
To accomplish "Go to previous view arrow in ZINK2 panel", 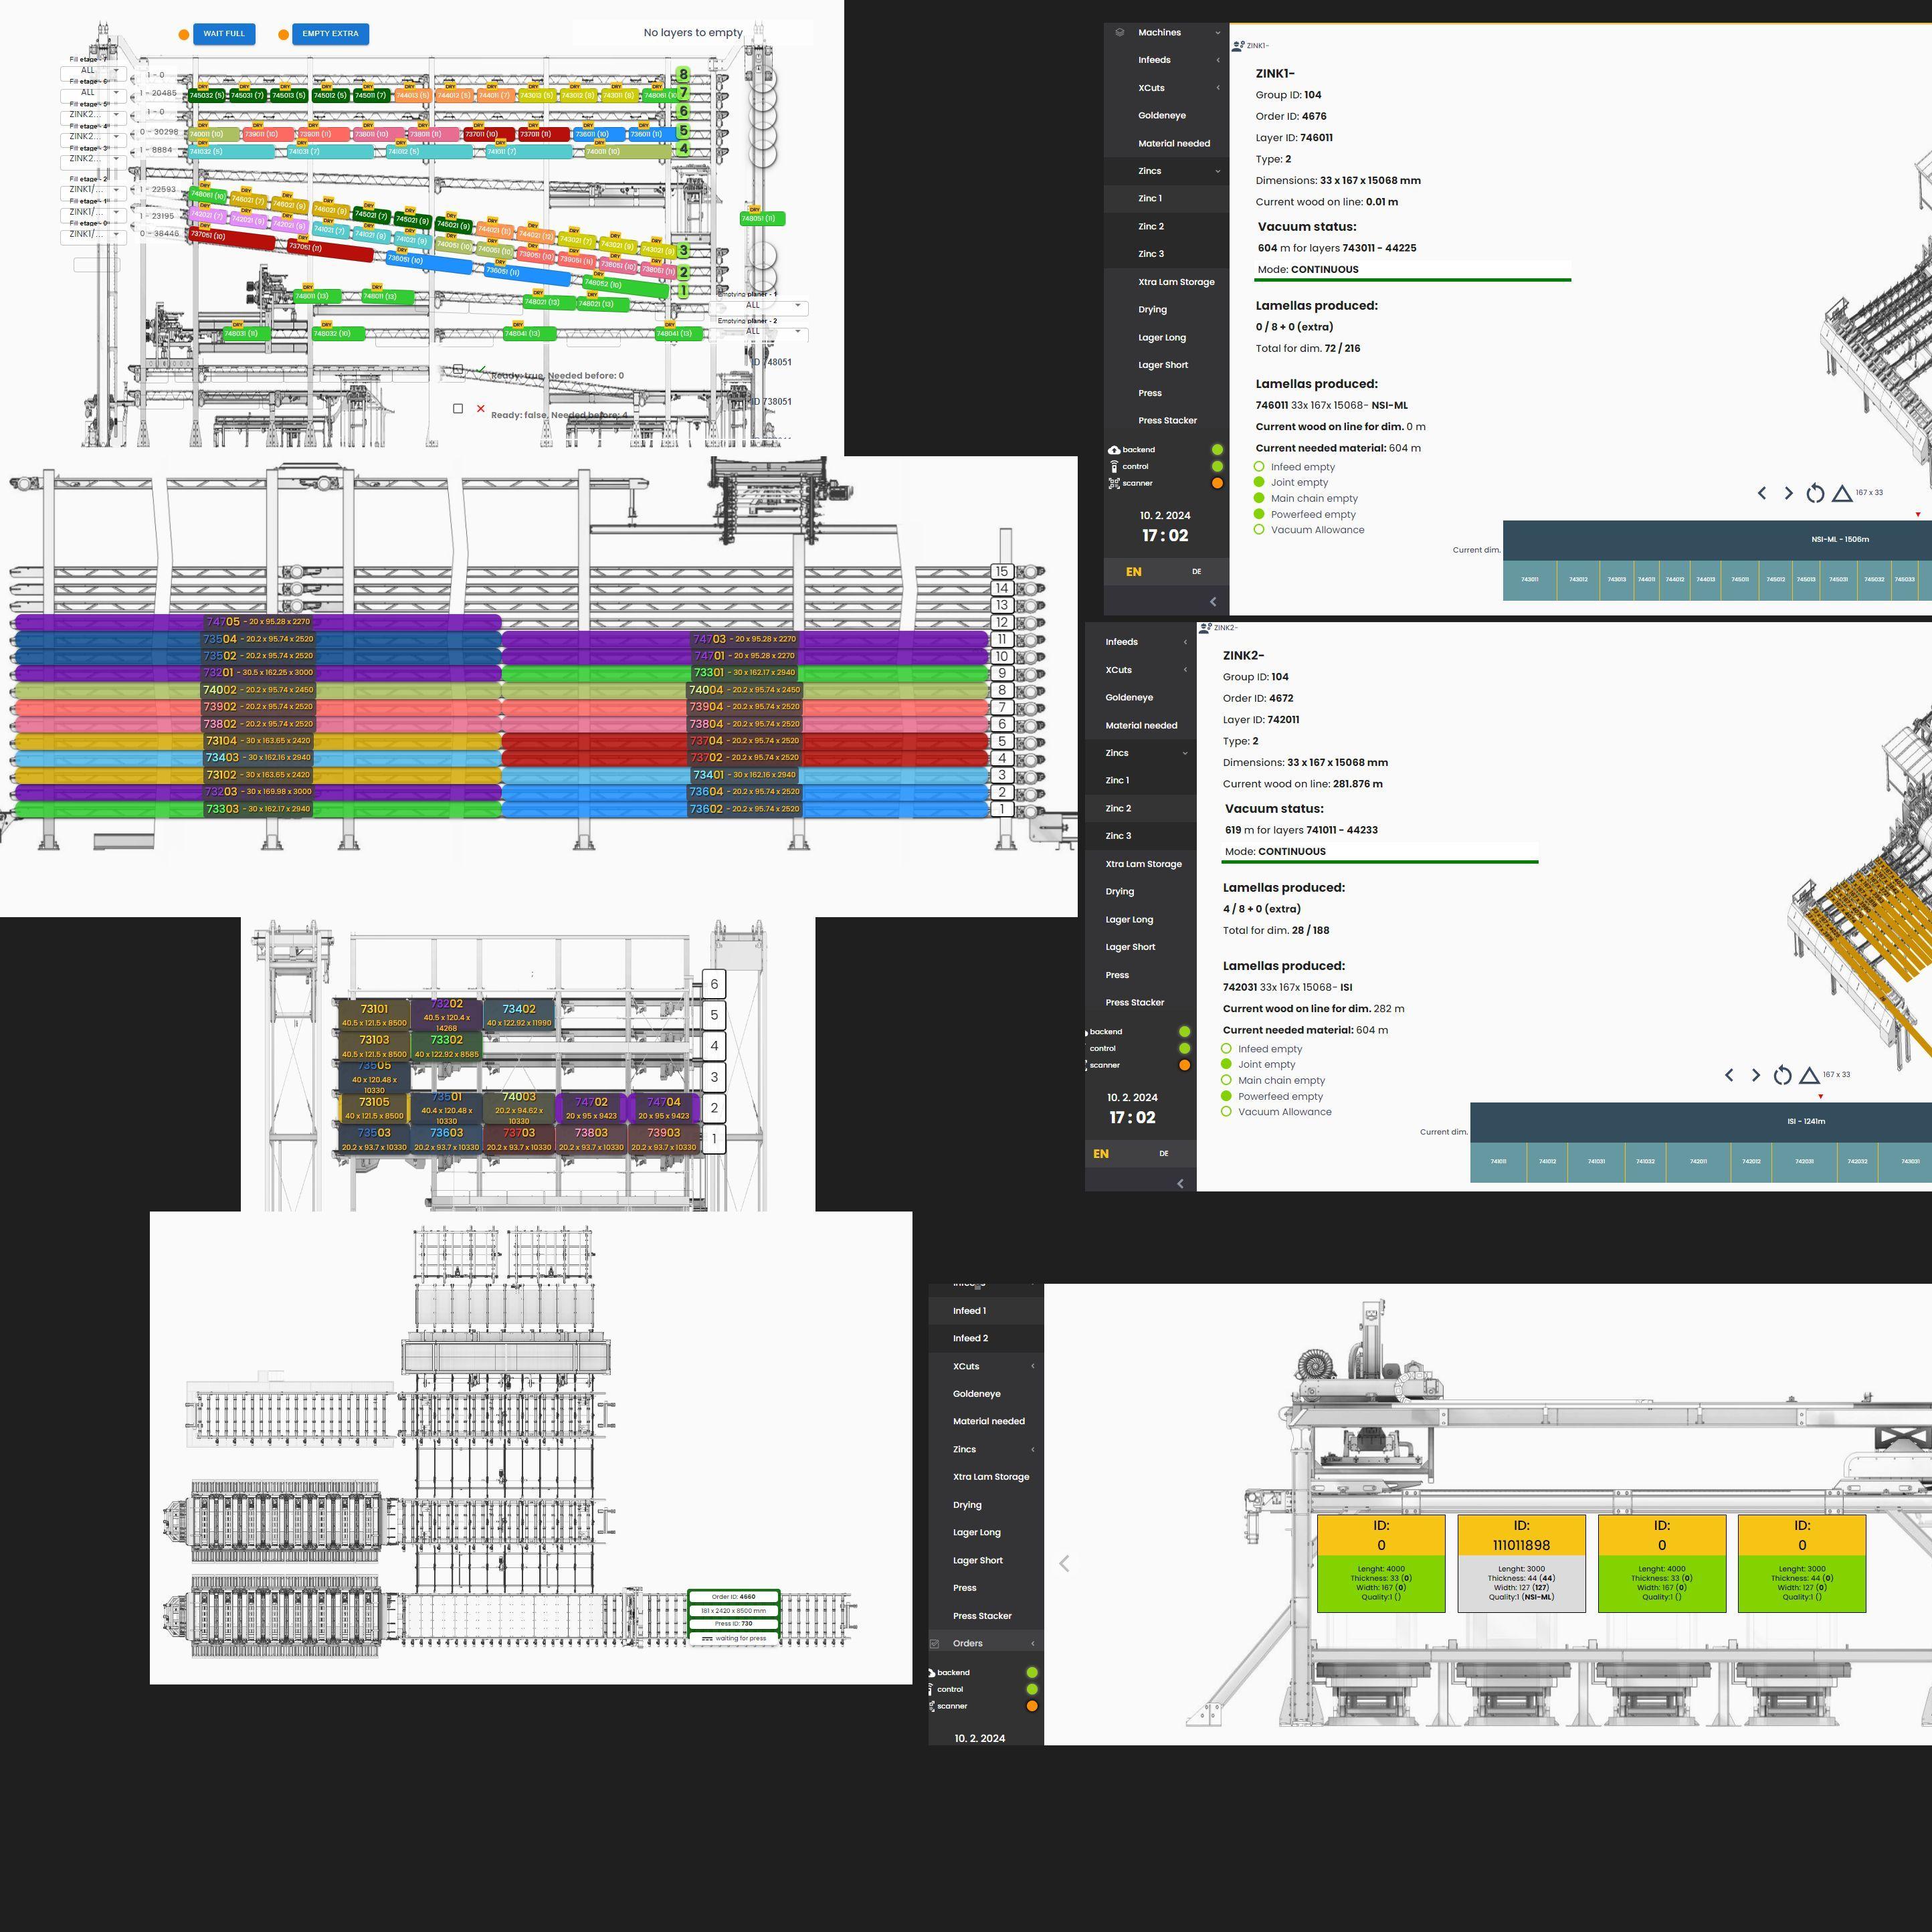I will pyautogui.click(x=1729, y=1075).
